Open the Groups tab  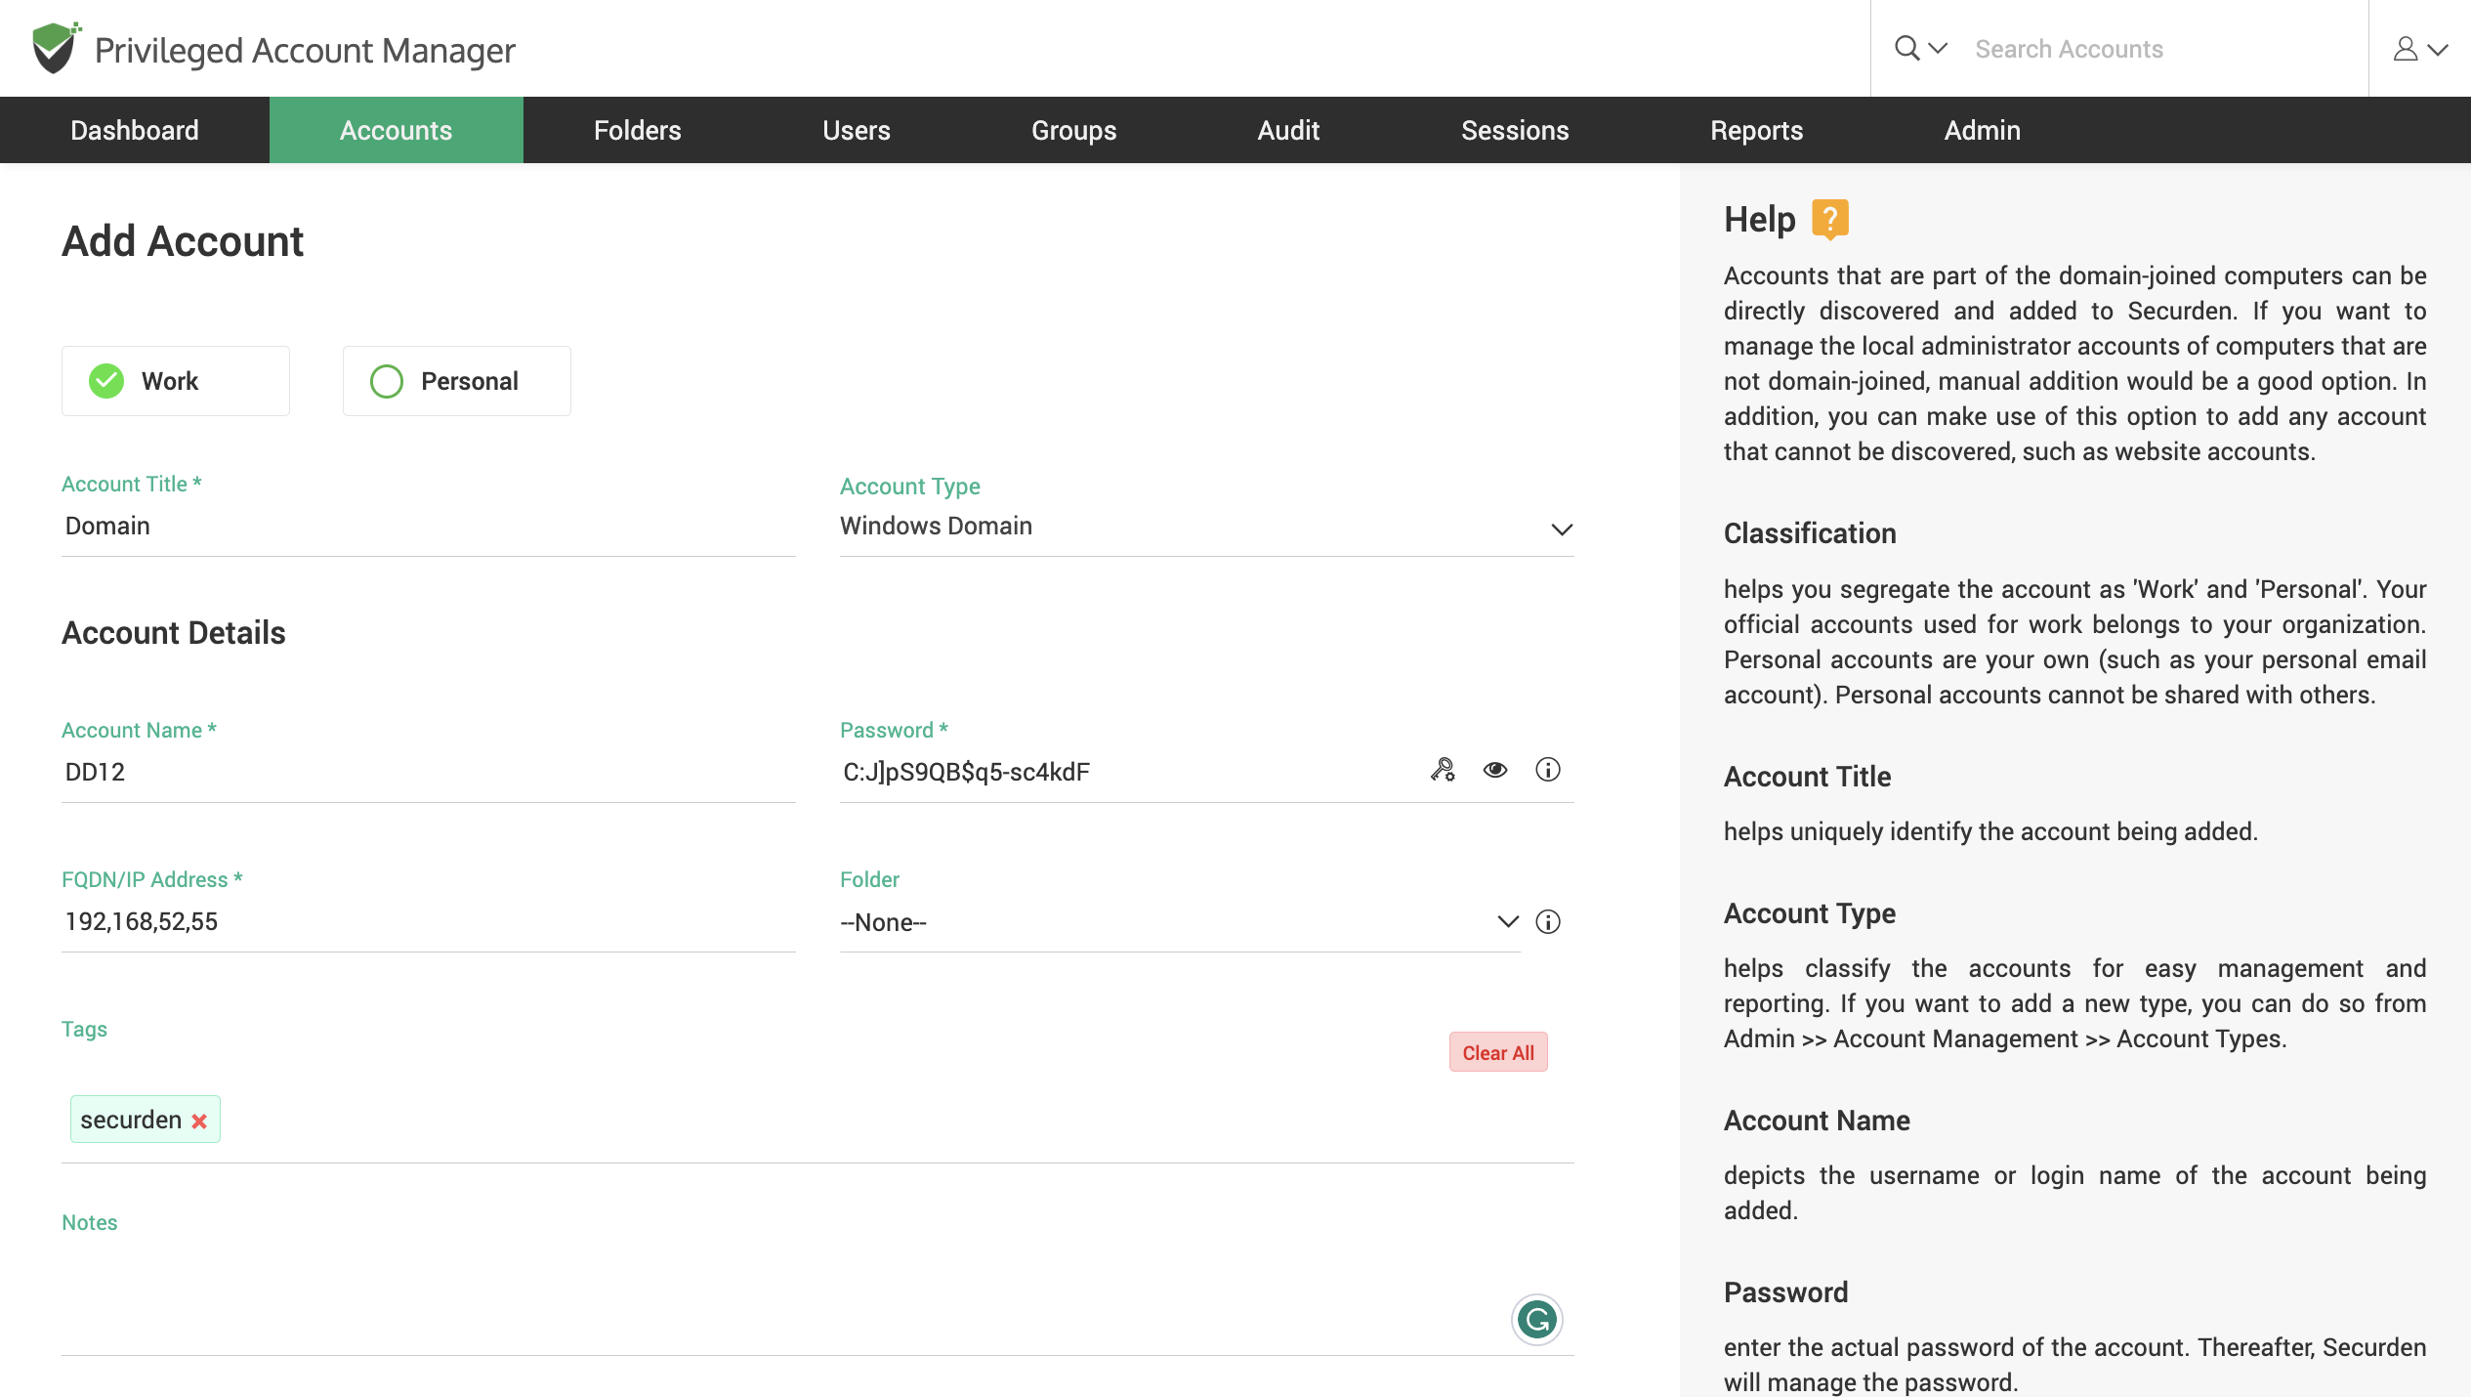point(1074,130)
